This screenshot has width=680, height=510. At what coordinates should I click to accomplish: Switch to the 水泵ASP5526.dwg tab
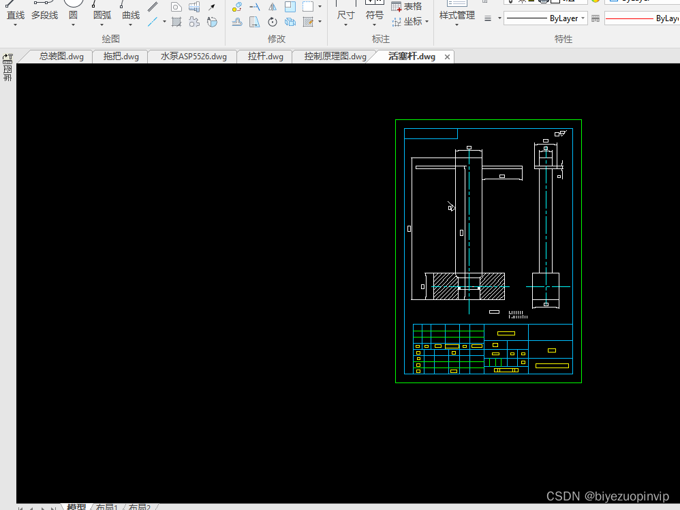click(x=194, y=57)
